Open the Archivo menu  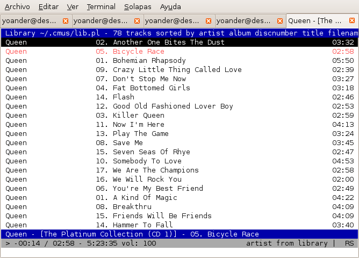17,7
